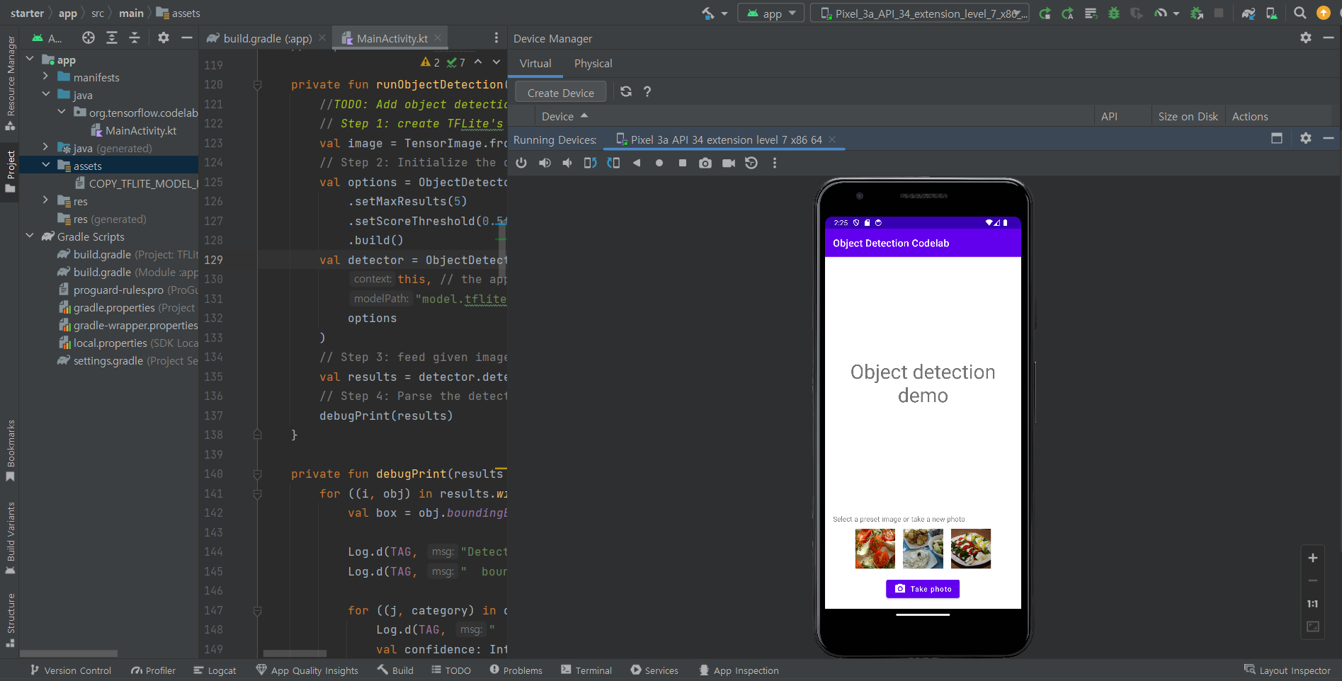This screenshot has width=1342, height=681.
Task: Click Apply Changes and Restart Activity icon
Action: point(1068,13)
